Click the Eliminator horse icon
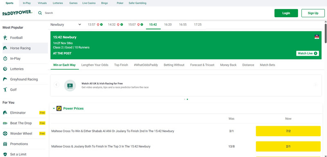 coord(5,113)
